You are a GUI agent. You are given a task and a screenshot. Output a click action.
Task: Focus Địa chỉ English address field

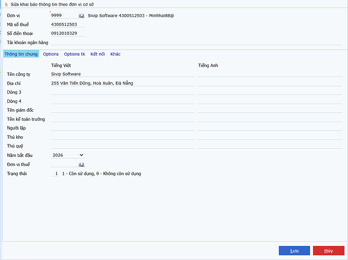(x=270, y=83)
